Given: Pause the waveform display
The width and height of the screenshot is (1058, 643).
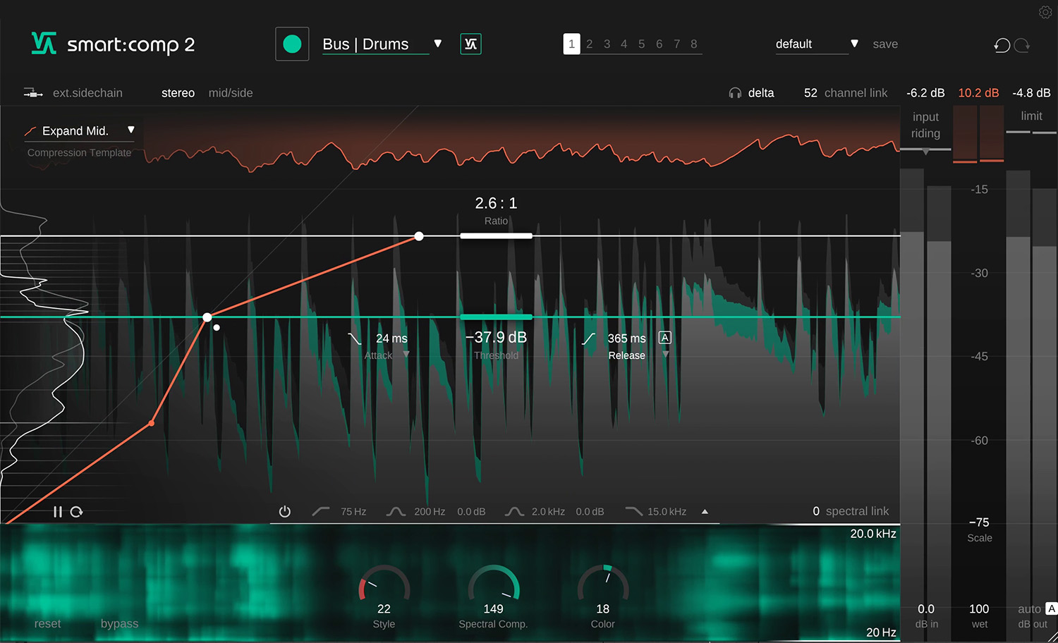Looking at the screenshot, I should [58, 512].
